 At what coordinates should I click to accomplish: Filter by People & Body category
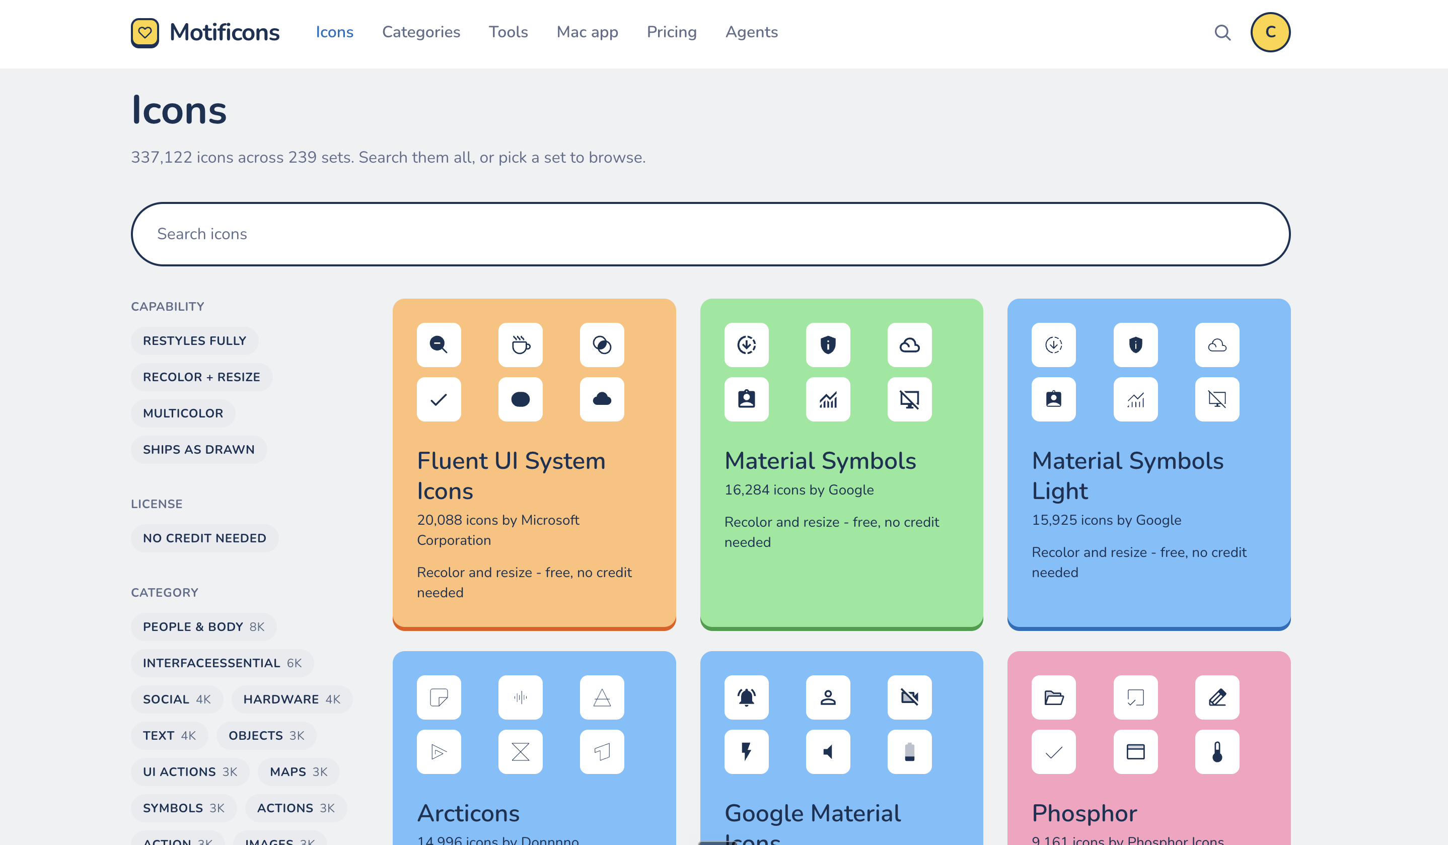[203, 626]
